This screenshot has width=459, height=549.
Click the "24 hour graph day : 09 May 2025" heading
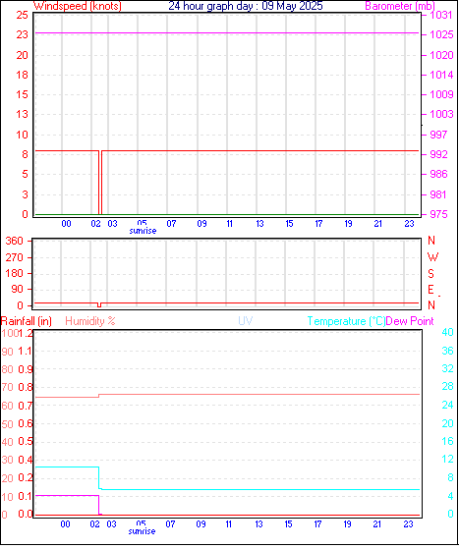click(246, 6)
